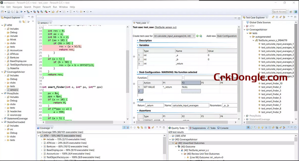Click add-row plus icon beside Stub Configuration table

pos(134,84)
